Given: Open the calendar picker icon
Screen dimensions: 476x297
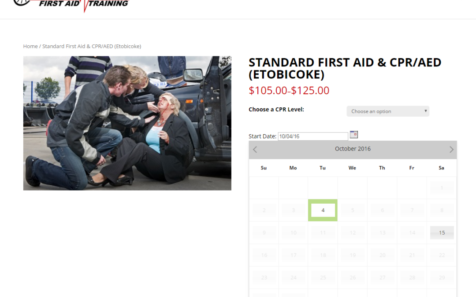Looking at the screenshot, I should [353, 135].
